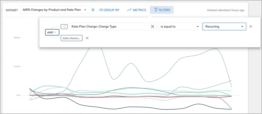Click the $0.0 axis label
The image size is (262, 114).
pos(18,95)
